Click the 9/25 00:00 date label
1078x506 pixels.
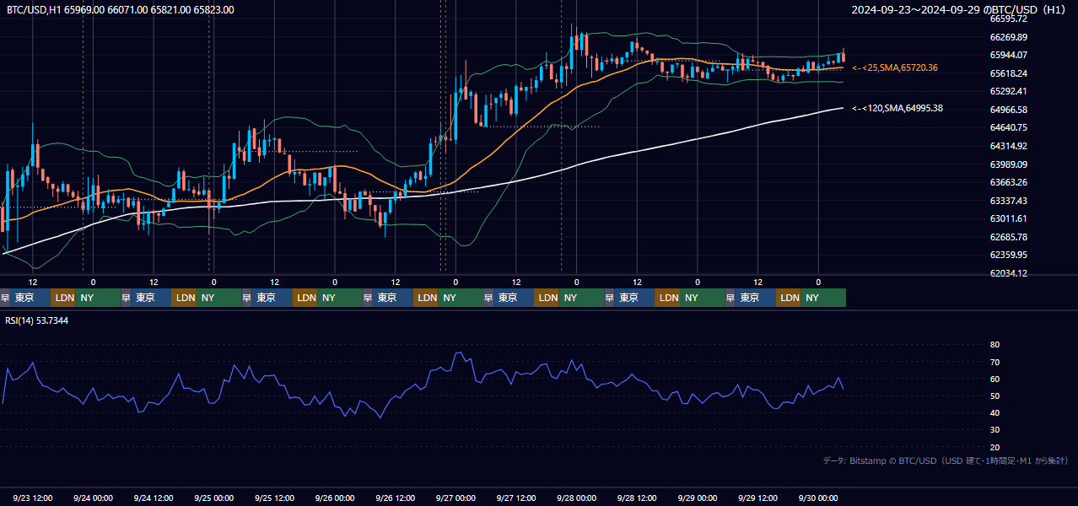pos(213,498)
